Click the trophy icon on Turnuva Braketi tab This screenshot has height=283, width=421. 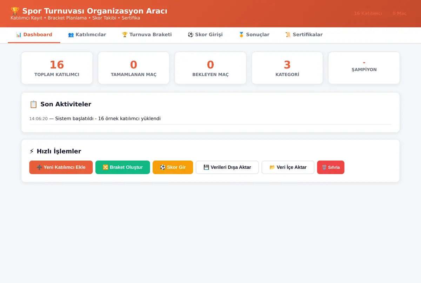125,35
